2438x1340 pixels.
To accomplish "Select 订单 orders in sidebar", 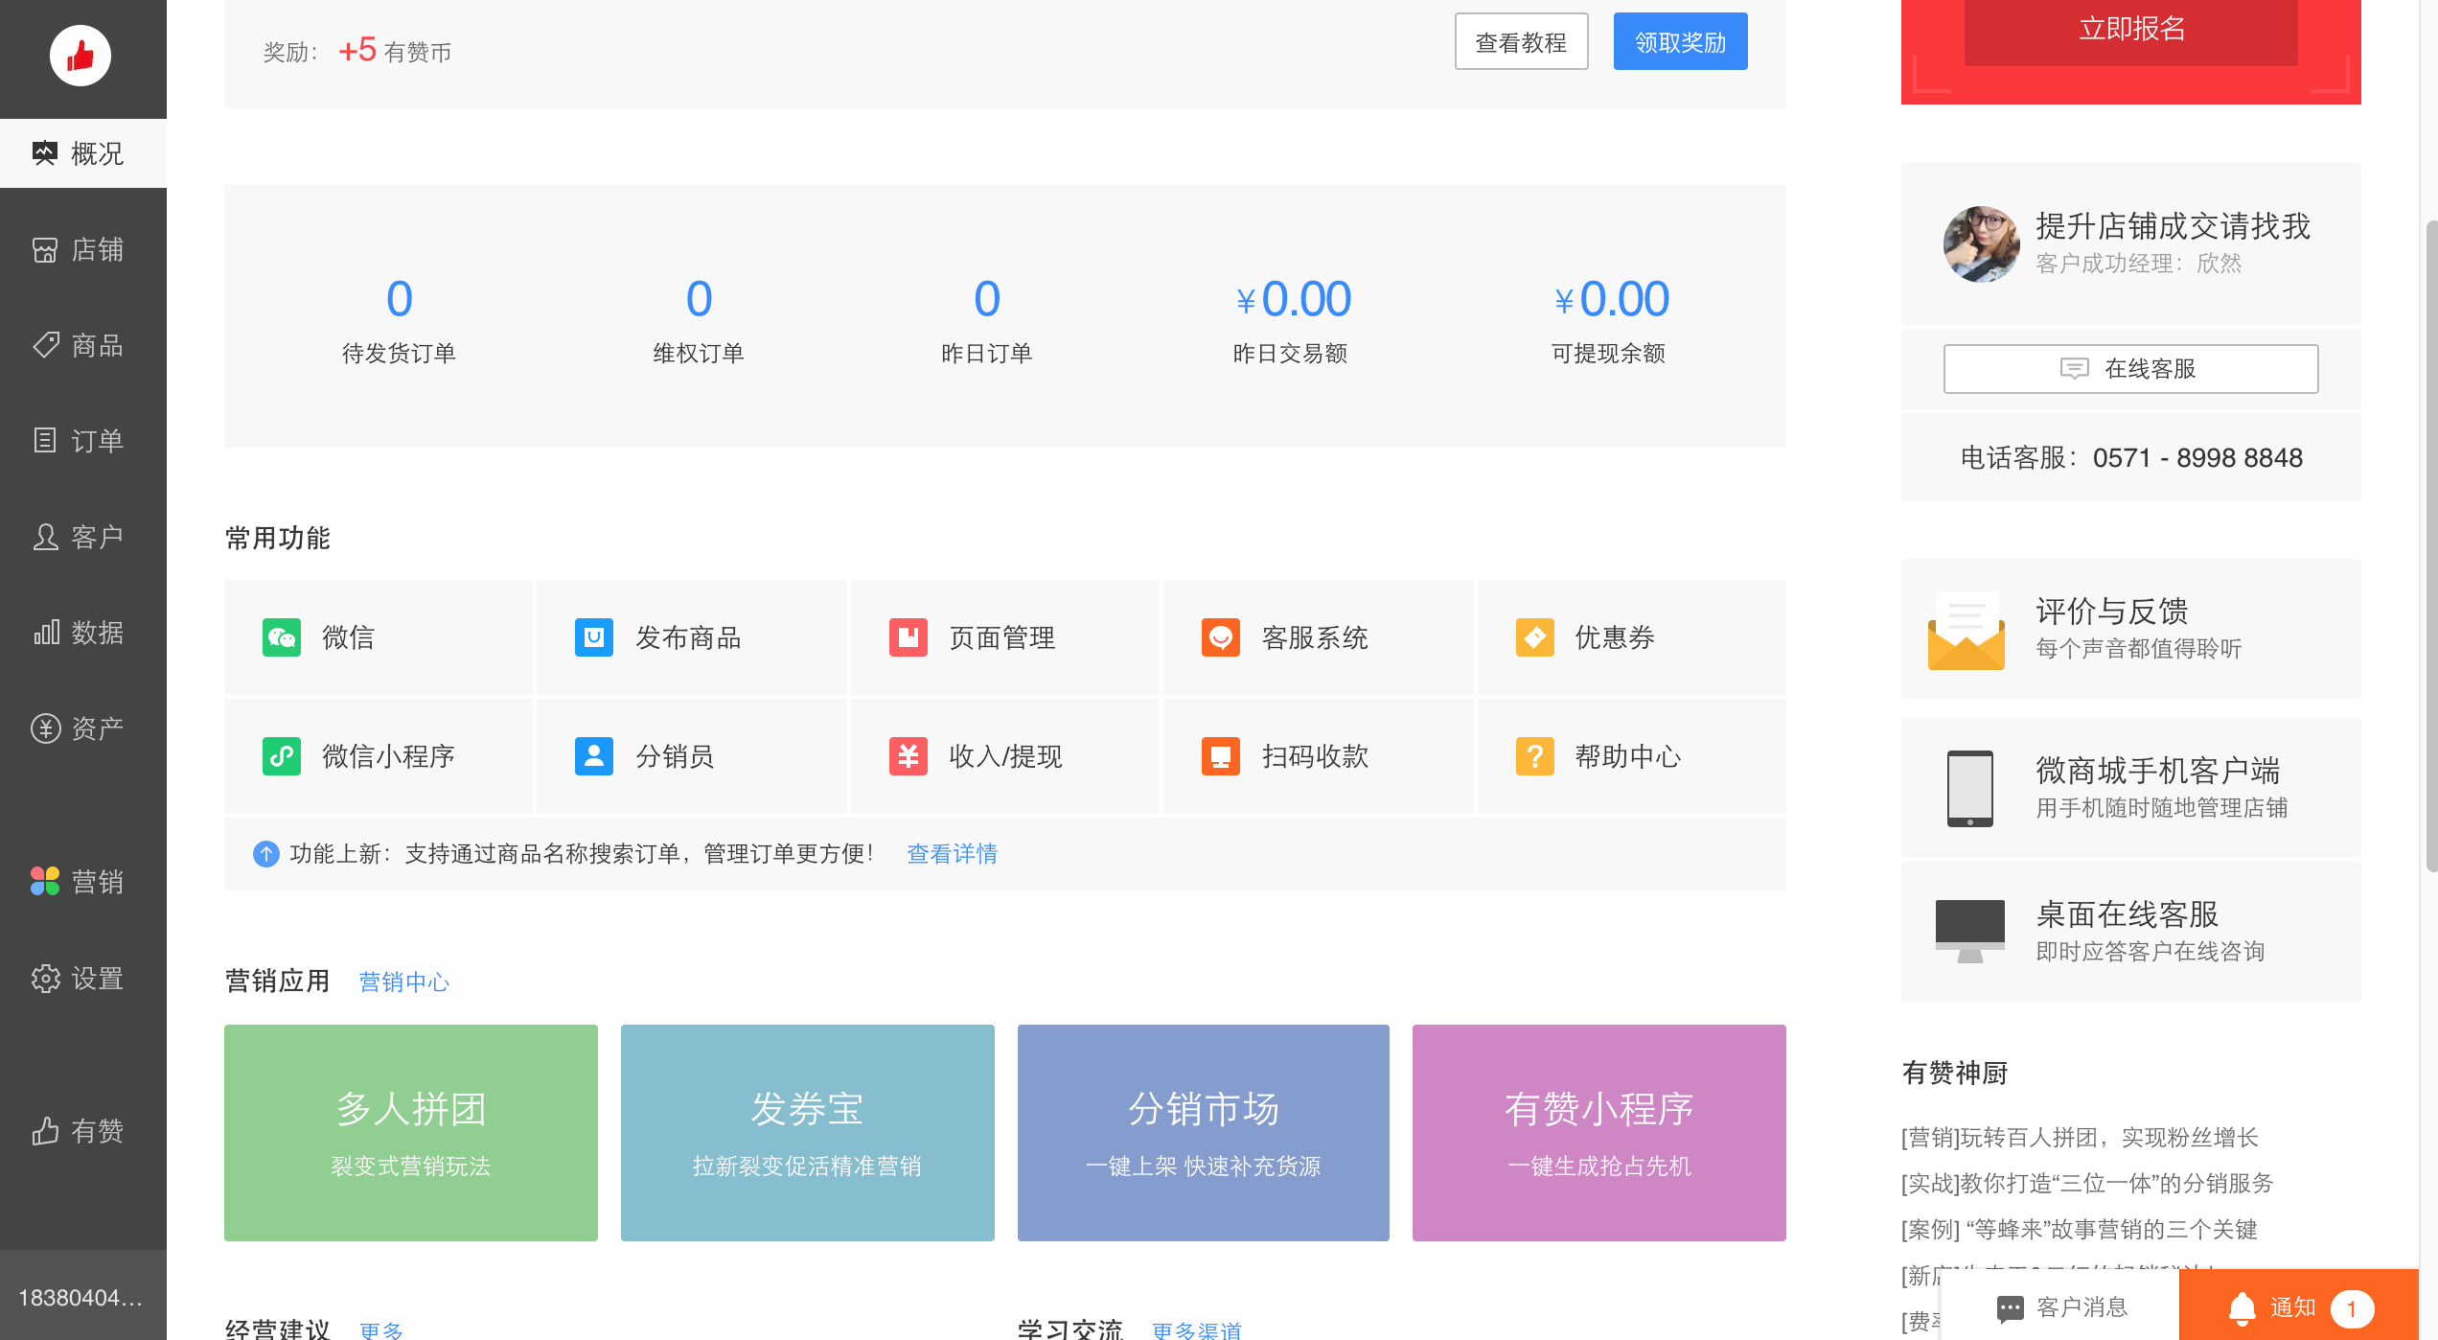I will 82,441.
